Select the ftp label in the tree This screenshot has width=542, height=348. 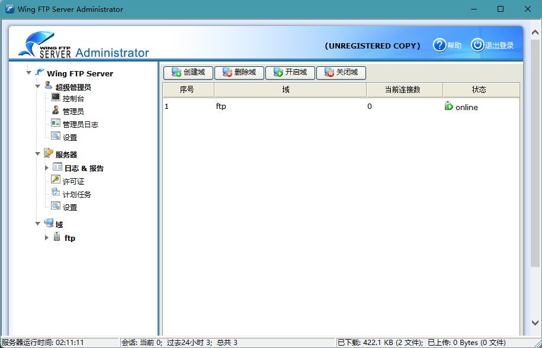pos(70,238)
